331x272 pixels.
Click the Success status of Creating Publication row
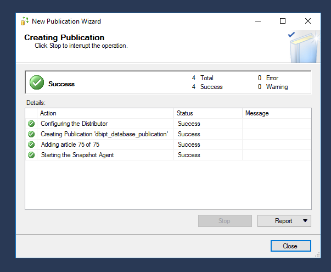coord(189,134)
